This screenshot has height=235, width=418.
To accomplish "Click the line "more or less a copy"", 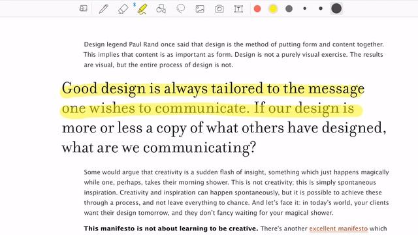I will point(224,128).
